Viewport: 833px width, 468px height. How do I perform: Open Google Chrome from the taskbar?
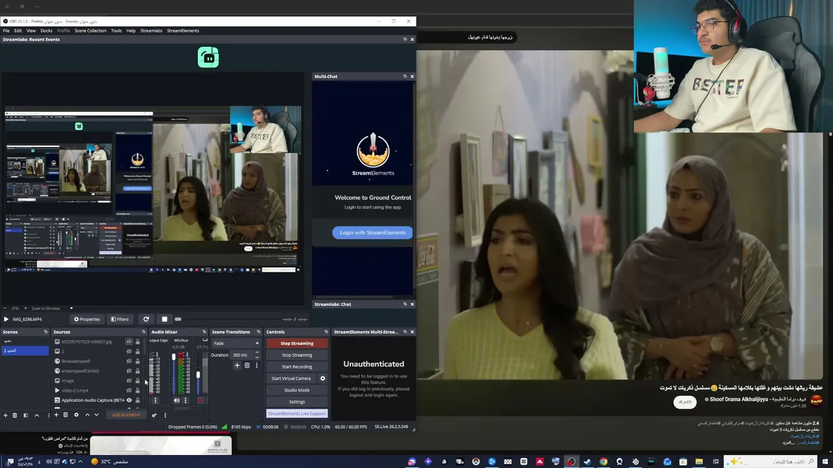(603, 461)
